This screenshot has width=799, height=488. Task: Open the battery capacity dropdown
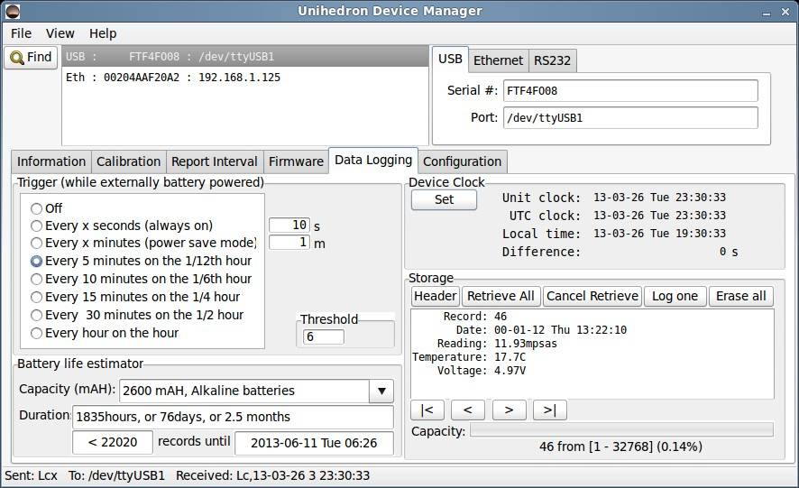click(x=381, y=391)
